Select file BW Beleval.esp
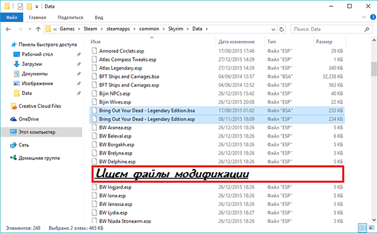The width and height of the screenshot is (378, 233). (115, 136)
